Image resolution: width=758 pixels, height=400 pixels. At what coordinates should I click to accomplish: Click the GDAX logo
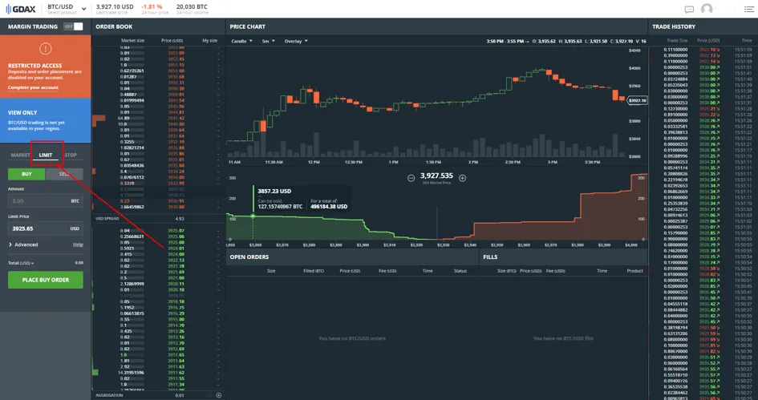(21, 9)
